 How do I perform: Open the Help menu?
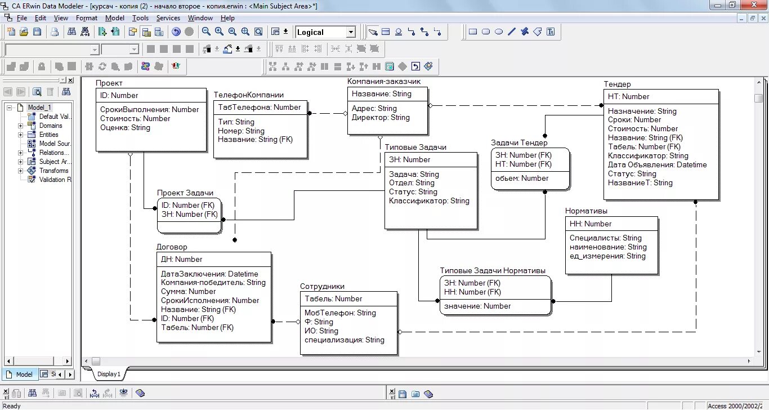(x=227, y=18)
